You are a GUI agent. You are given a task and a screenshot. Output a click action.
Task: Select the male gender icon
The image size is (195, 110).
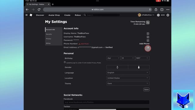tap(117, 67)
